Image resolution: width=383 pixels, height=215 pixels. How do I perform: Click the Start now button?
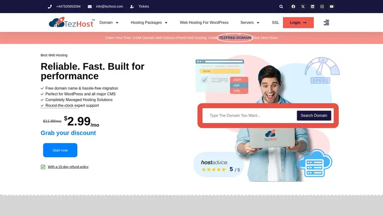(x=60, y=150)
